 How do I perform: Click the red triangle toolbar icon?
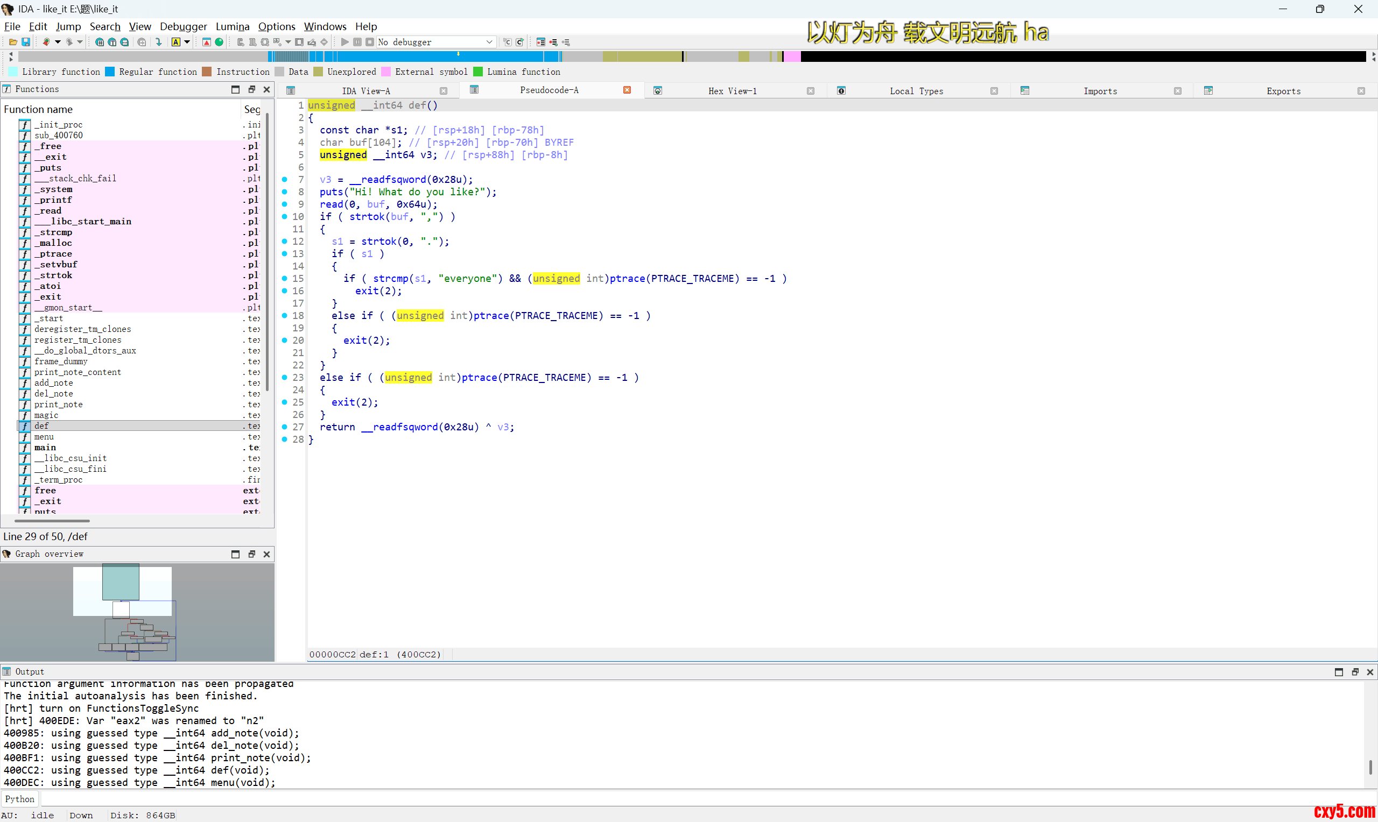(207, 42)
